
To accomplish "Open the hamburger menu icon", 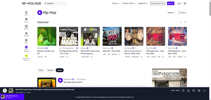I will tap(185, 3).
